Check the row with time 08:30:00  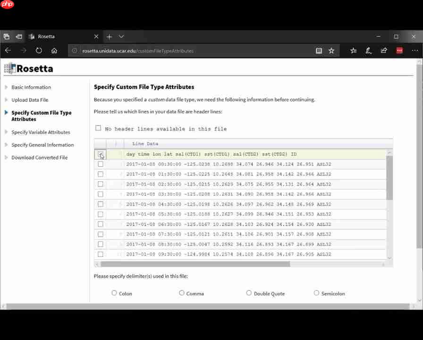click(101, 244)
